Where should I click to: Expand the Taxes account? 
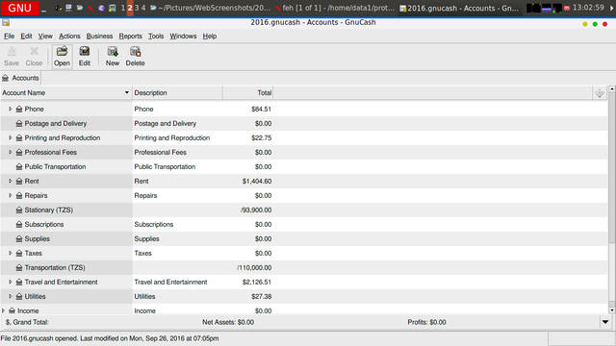point(11,254)
